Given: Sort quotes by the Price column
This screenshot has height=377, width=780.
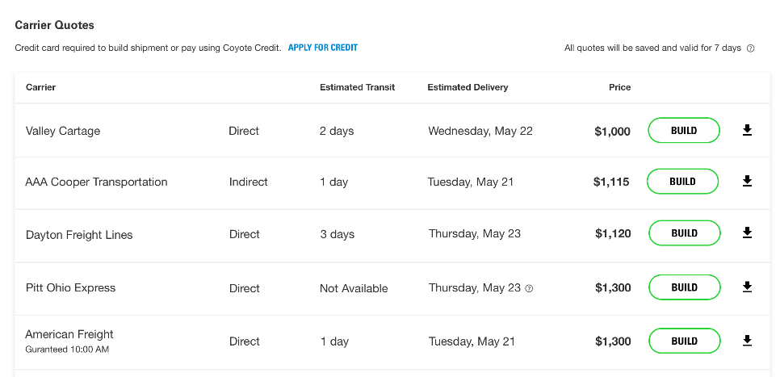Looking at the screenshot, I should [619, 87].
